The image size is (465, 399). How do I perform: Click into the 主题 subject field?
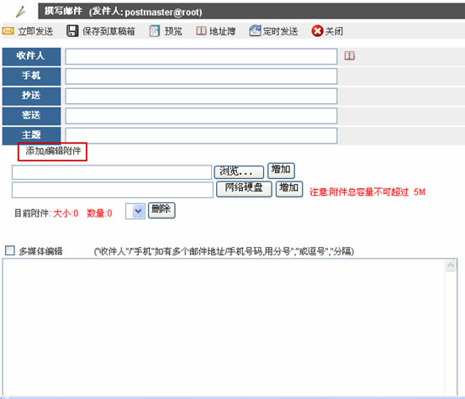click(x=201, y=136)
